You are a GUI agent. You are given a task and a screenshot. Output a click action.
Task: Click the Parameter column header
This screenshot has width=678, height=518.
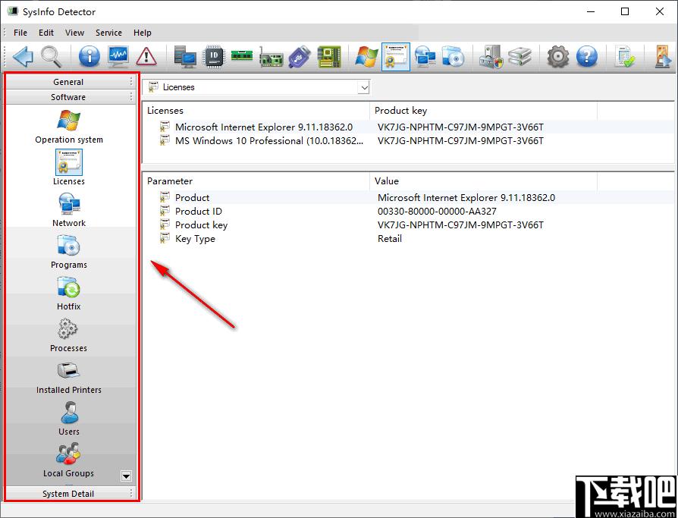coord(256,181)
